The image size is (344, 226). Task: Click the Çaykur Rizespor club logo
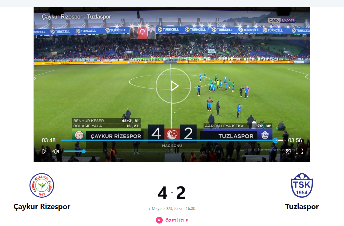point(42,185)
